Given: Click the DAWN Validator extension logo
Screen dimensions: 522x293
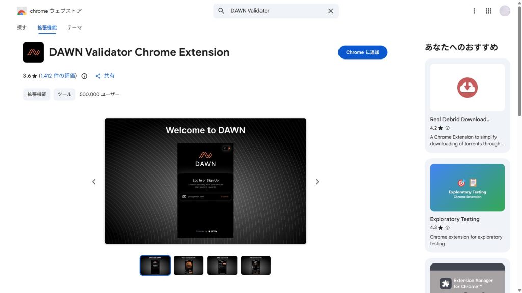Looking at the screenshot, I should tap(34, 52).
